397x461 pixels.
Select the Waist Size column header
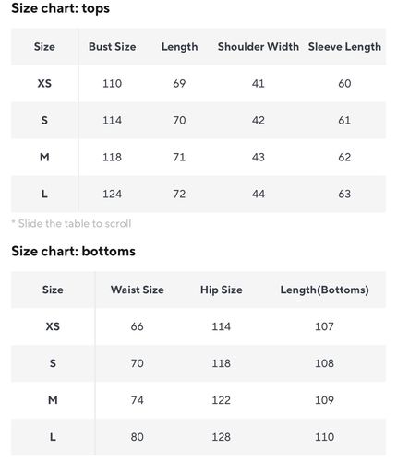[138, 290]
